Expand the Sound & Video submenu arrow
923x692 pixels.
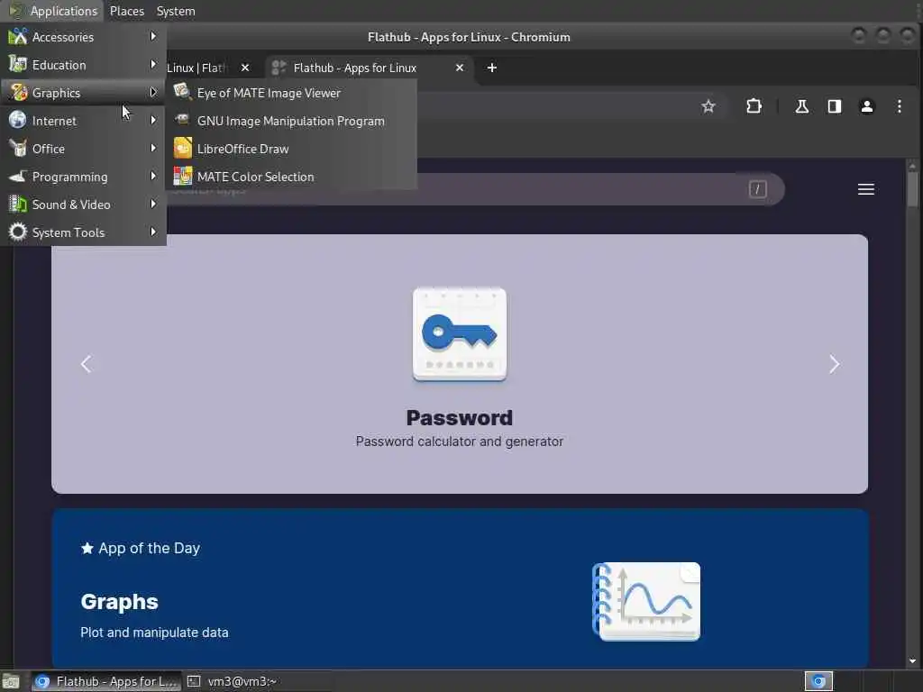(x=153, y=205)
